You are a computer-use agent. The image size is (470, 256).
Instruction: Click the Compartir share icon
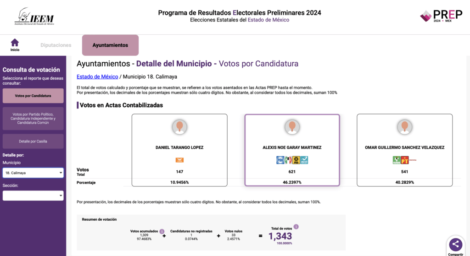coord(455,244)
